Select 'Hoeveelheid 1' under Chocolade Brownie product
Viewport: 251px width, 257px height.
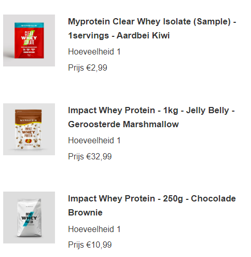(94, 229)
